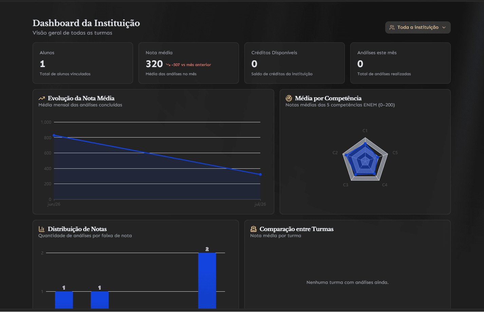Viewport: 484px width, 312px height.
Task: Click the C2 label on radar chart
Action: tap(335, 153)
